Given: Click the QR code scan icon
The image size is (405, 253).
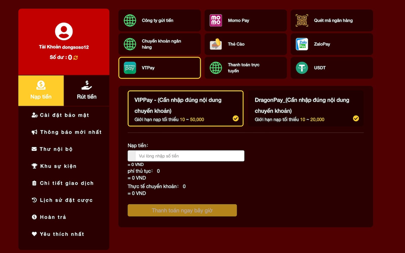Looking at the screenshot, I should tap(302, 20).
